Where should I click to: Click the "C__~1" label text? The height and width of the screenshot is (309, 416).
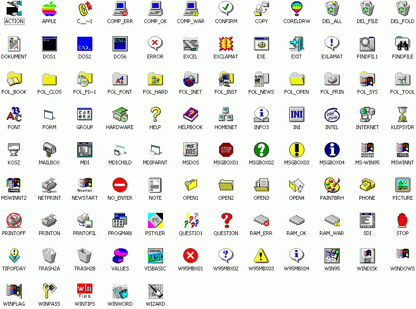click(x=85, y=21)
